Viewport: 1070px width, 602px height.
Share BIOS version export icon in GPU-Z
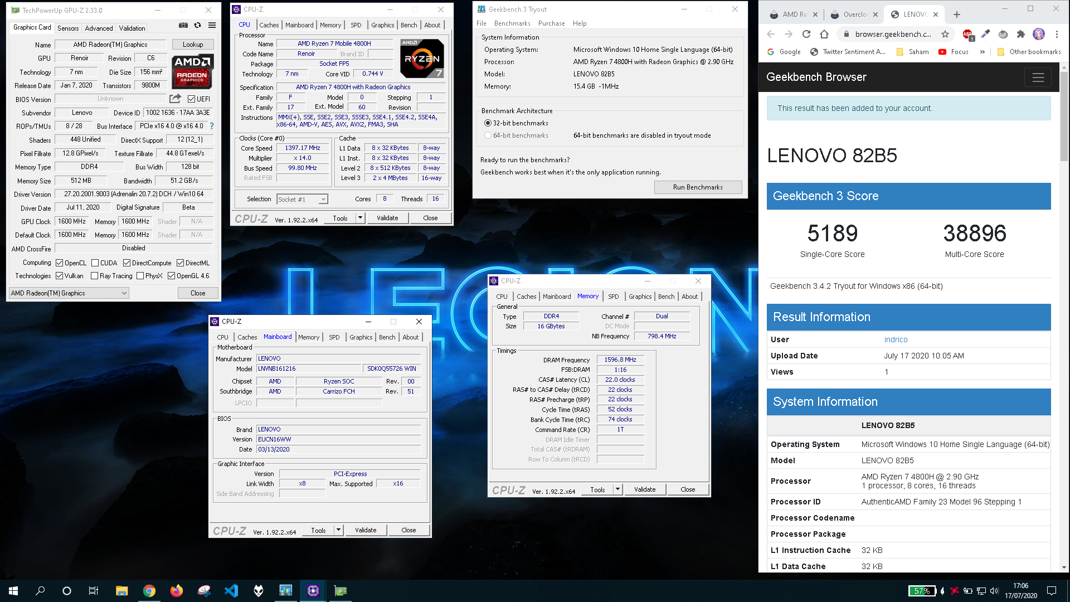(175, 99)
